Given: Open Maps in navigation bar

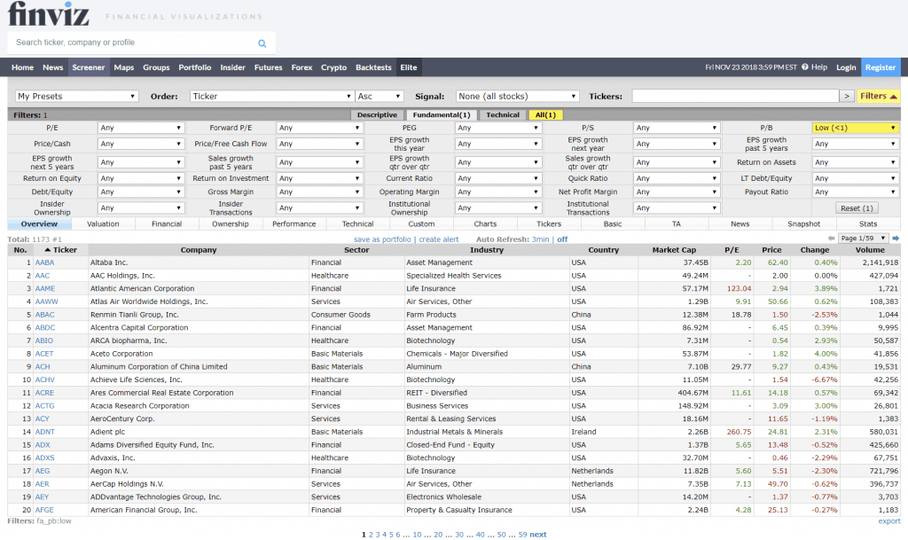Looking at the screenshot, I should pyautogui.click(x=124, y=67).
